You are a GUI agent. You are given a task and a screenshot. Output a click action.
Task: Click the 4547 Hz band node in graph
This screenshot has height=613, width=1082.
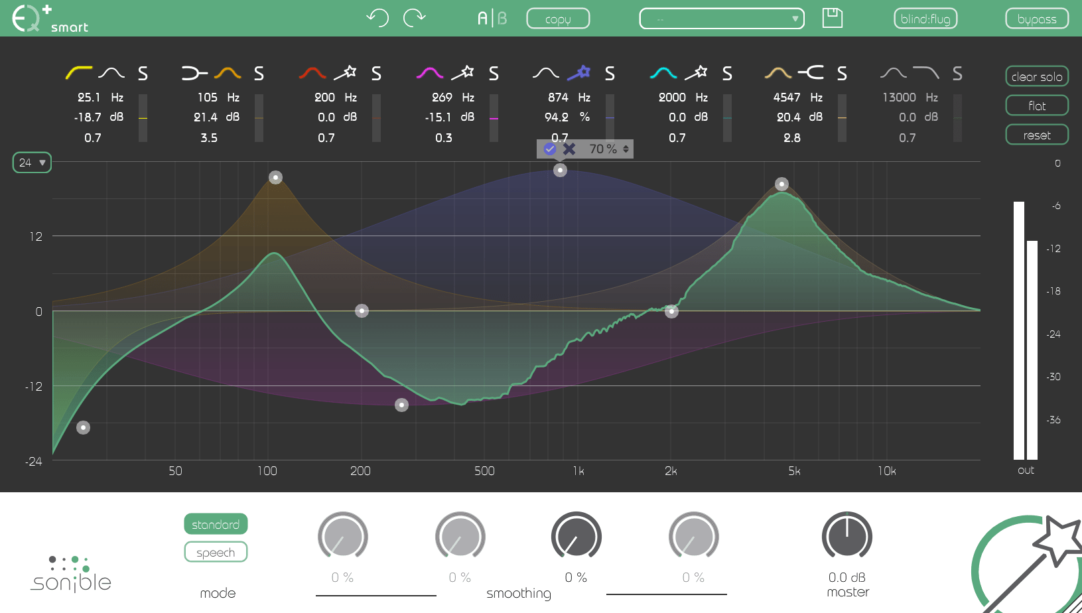coord(781,184)
